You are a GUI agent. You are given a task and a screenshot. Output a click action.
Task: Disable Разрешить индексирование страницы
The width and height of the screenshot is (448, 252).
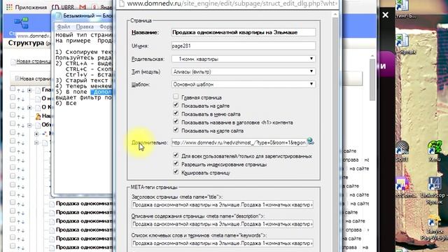point(176,164)
